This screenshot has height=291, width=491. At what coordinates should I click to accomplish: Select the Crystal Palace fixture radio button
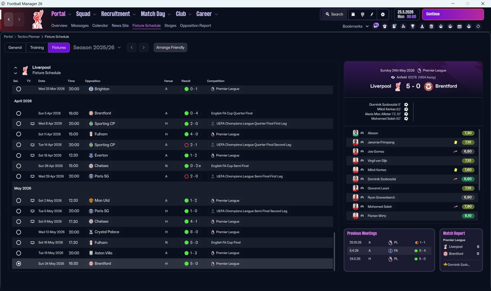pos(18,232)
